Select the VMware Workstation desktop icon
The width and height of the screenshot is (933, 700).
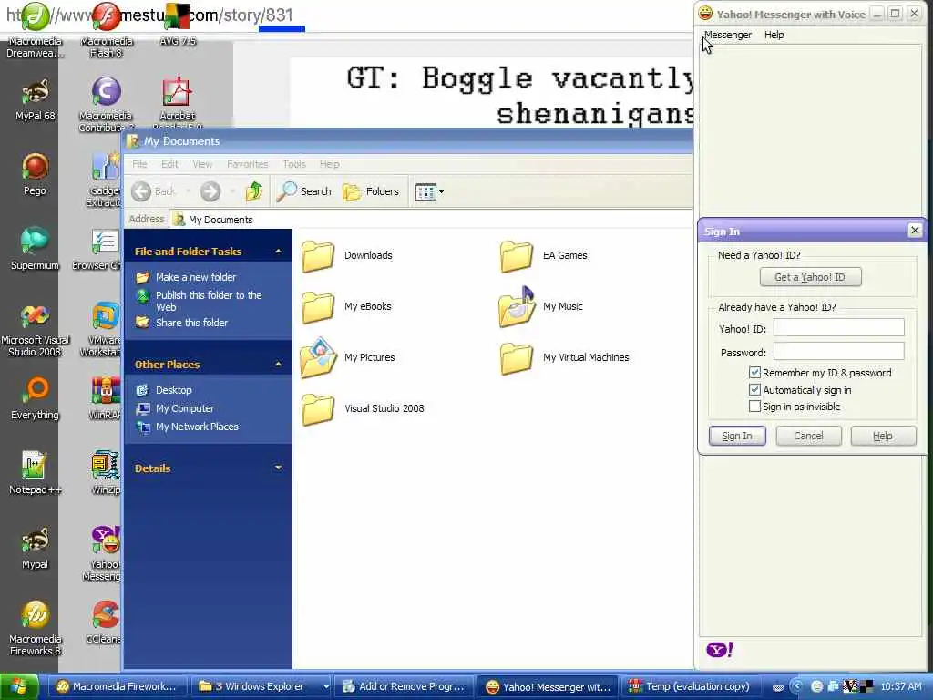(x=101, y=330)
